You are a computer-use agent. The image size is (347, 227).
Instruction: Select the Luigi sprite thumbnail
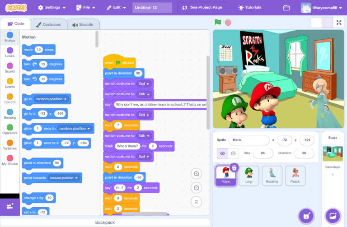(249, 176)
